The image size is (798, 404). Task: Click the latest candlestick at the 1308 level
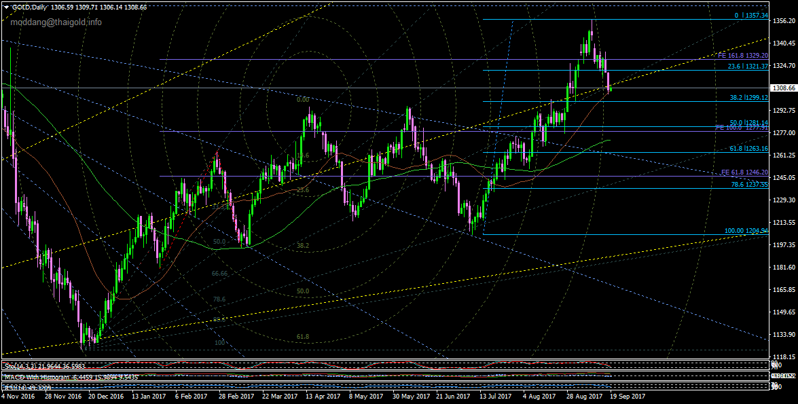click(611, 90)
